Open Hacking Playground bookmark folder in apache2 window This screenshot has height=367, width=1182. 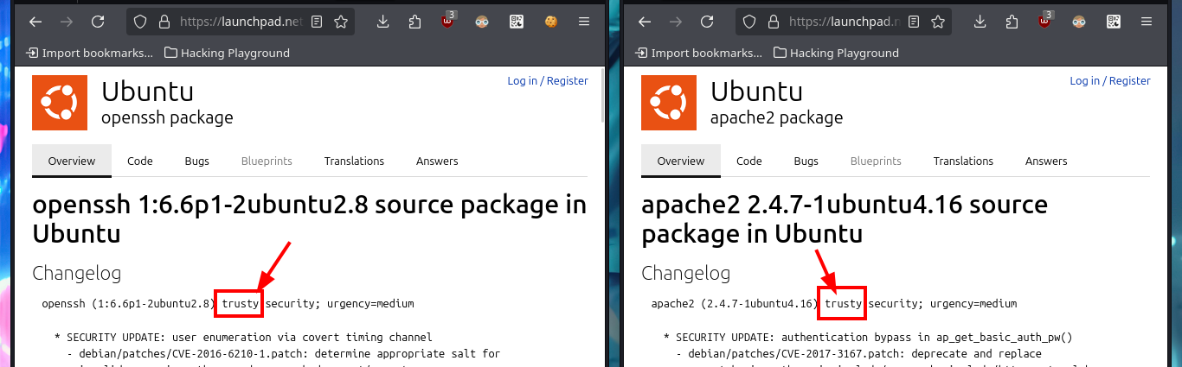point(836,53)
